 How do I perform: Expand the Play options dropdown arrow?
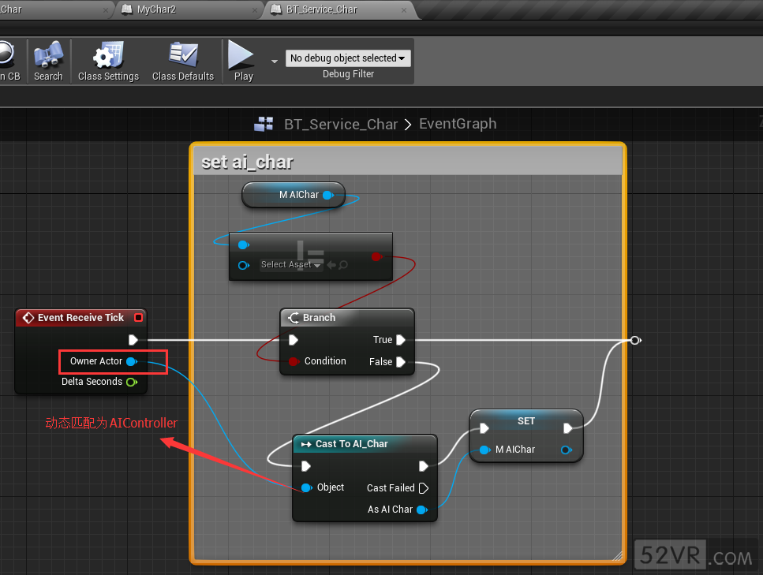pos(275,61)
